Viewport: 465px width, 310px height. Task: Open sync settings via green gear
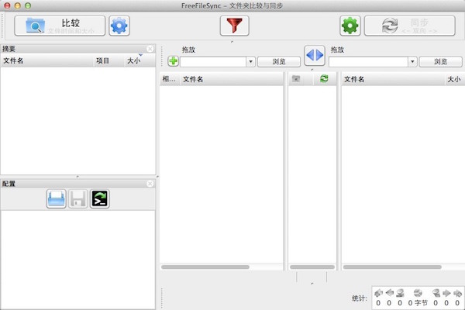pyautogui.click(x=350, y=26)
